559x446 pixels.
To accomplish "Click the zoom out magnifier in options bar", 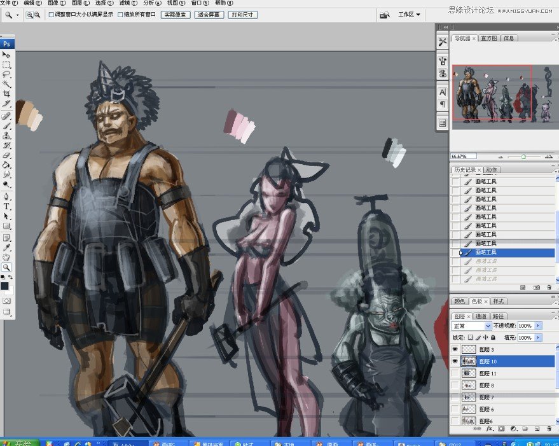I will (x=37, y=15).
